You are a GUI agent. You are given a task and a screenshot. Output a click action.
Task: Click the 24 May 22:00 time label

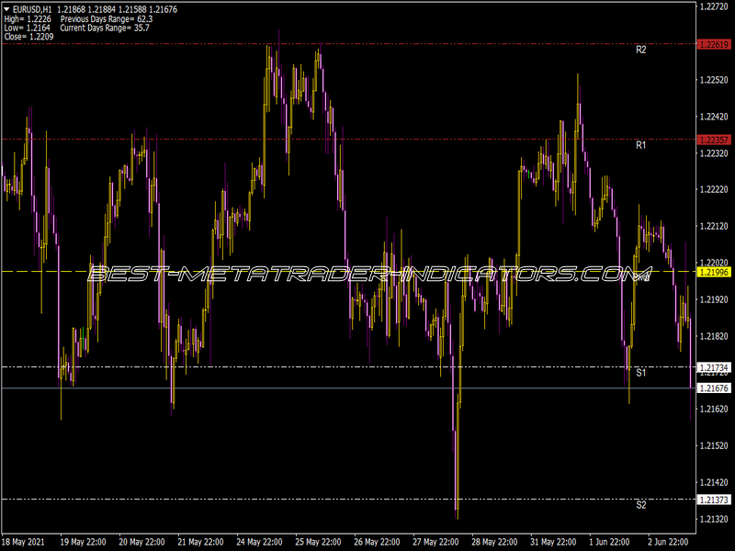tap(260, 542)
